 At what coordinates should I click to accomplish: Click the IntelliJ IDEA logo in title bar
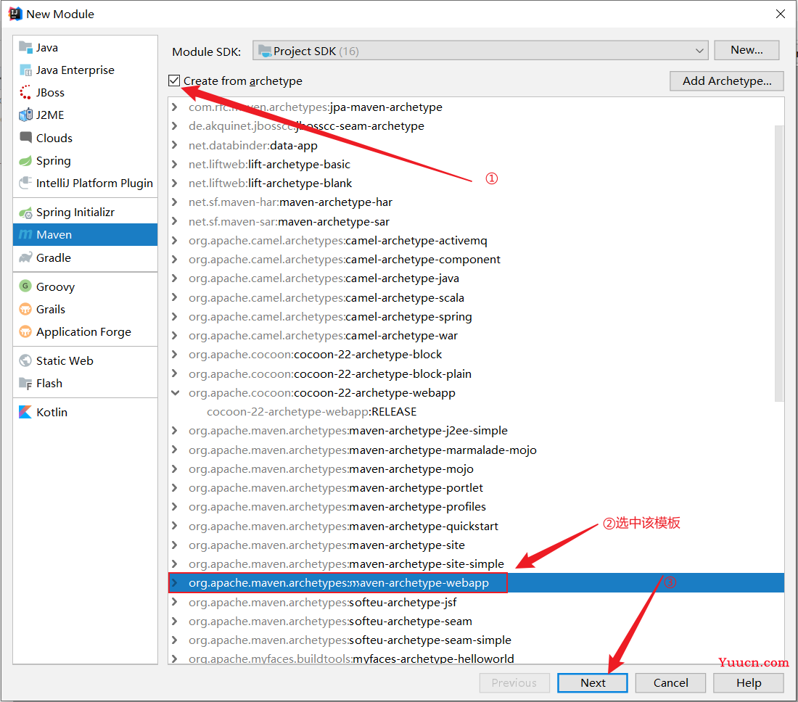pos(15,14)
